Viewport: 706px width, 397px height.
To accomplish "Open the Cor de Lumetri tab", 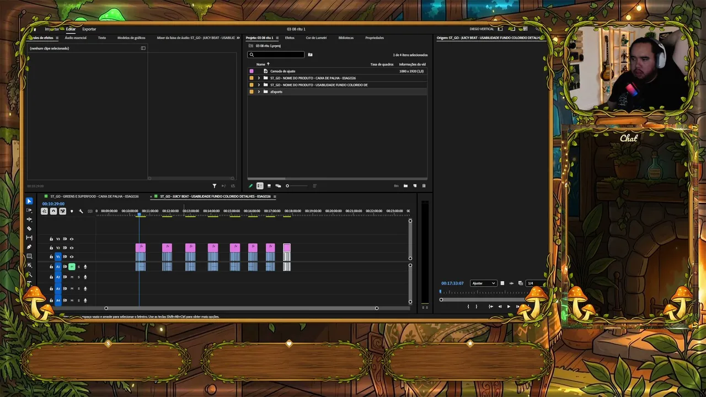I will tap(316, 38).
